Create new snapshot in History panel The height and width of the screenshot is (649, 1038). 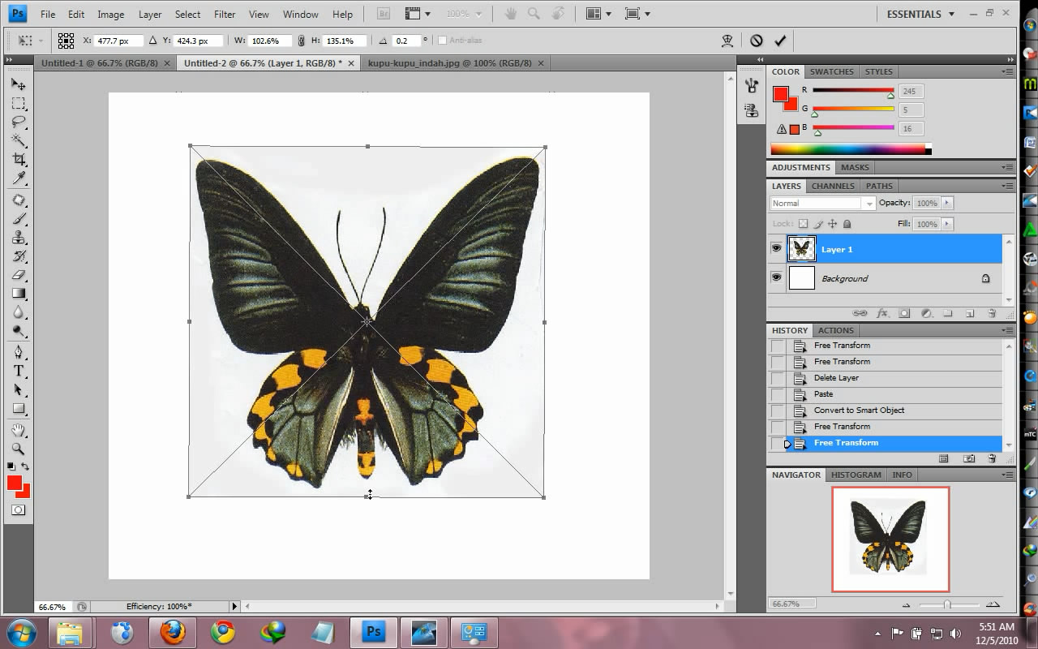click(969, 459)
